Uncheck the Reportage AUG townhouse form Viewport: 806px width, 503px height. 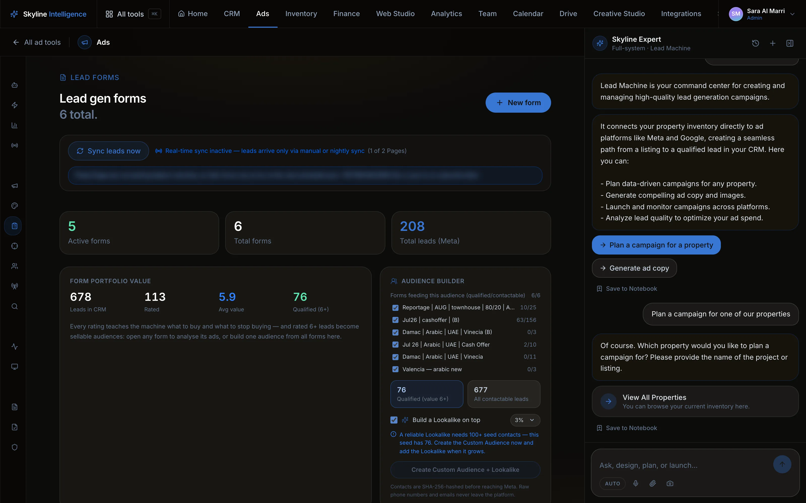(395, 308)
